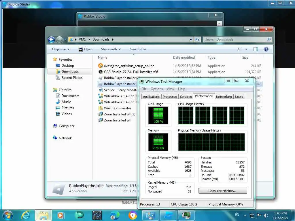Click the taskbar clock 5:43 PM
The width and height of the screenshot is (295, 221).
(x=280, y=213)
